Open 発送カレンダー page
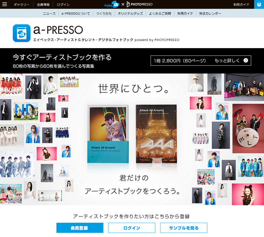This screenshot has width=264, height=237. coord(210,13)
